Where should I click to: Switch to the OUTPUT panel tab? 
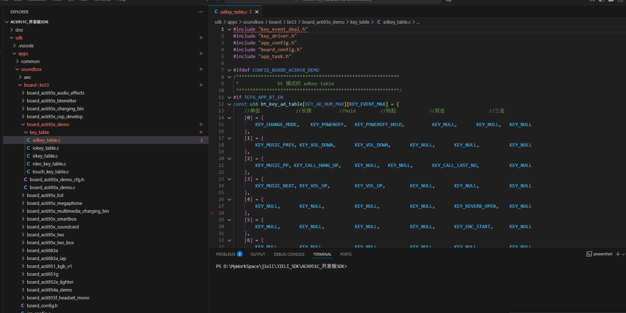(x=258, y=254)
